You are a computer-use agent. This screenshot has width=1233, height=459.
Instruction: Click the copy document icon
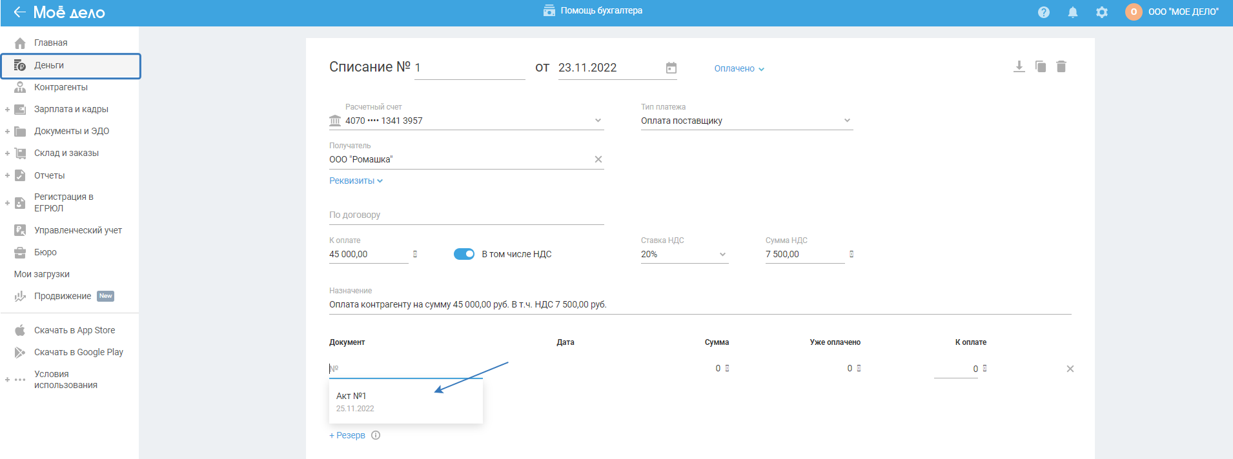[x=1040, y=66]
